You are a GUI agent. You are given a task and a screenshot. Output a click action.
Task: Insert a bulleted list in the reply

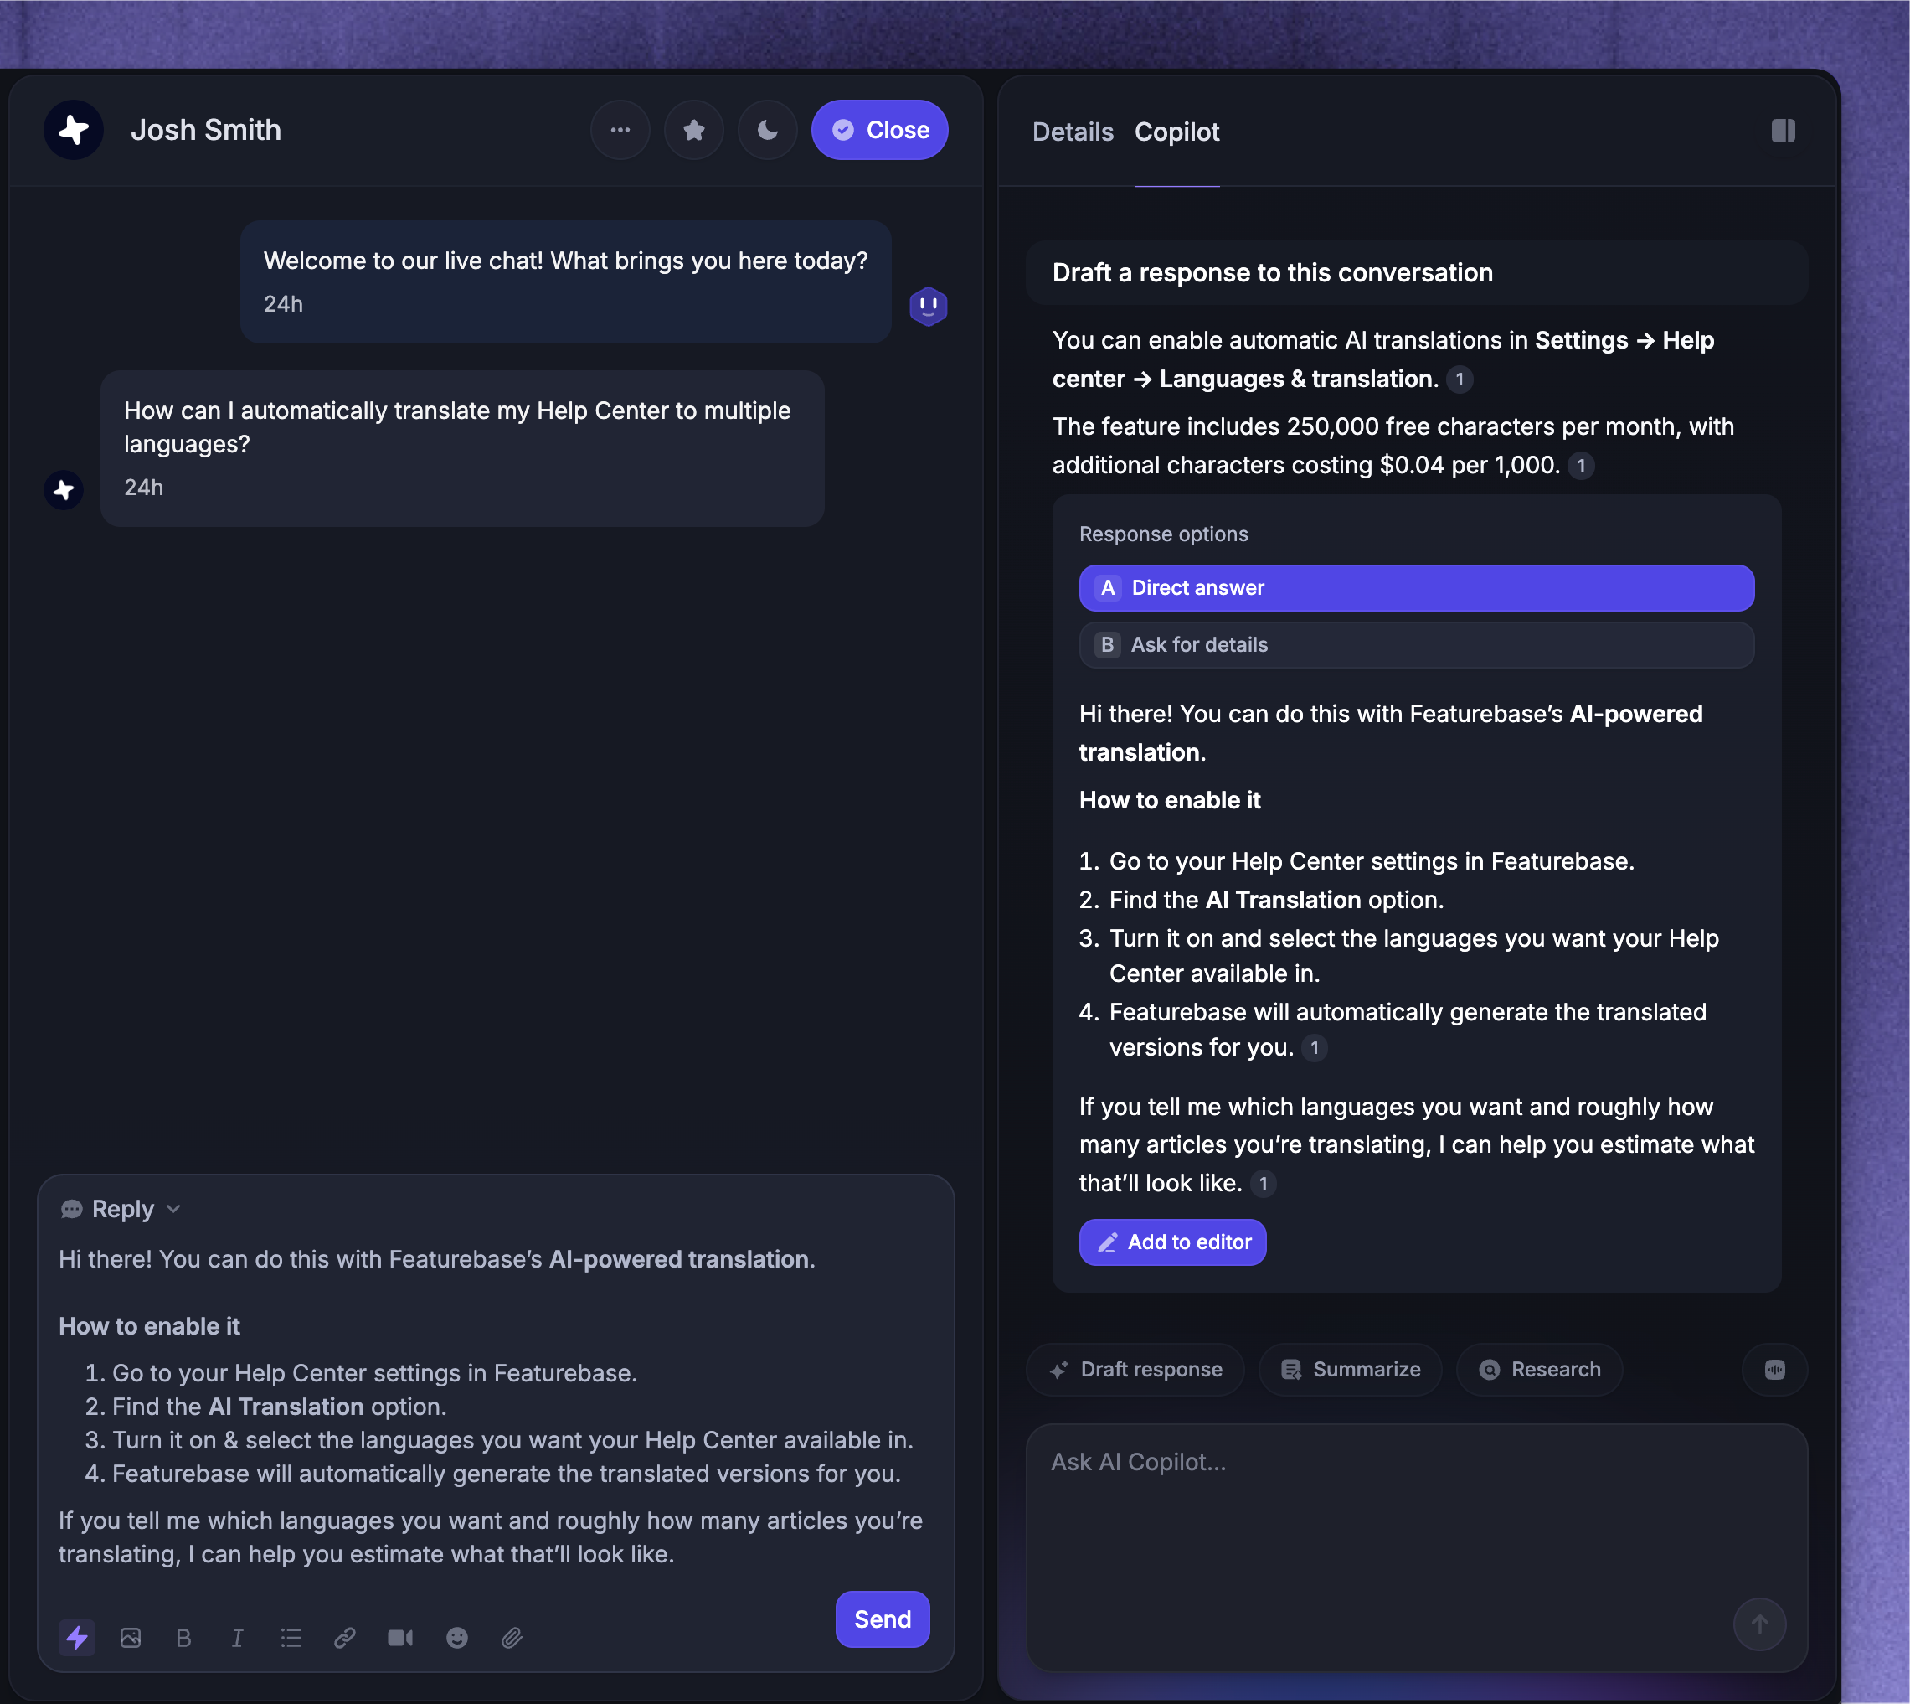pyautogui.click(x=291, y=1638)
